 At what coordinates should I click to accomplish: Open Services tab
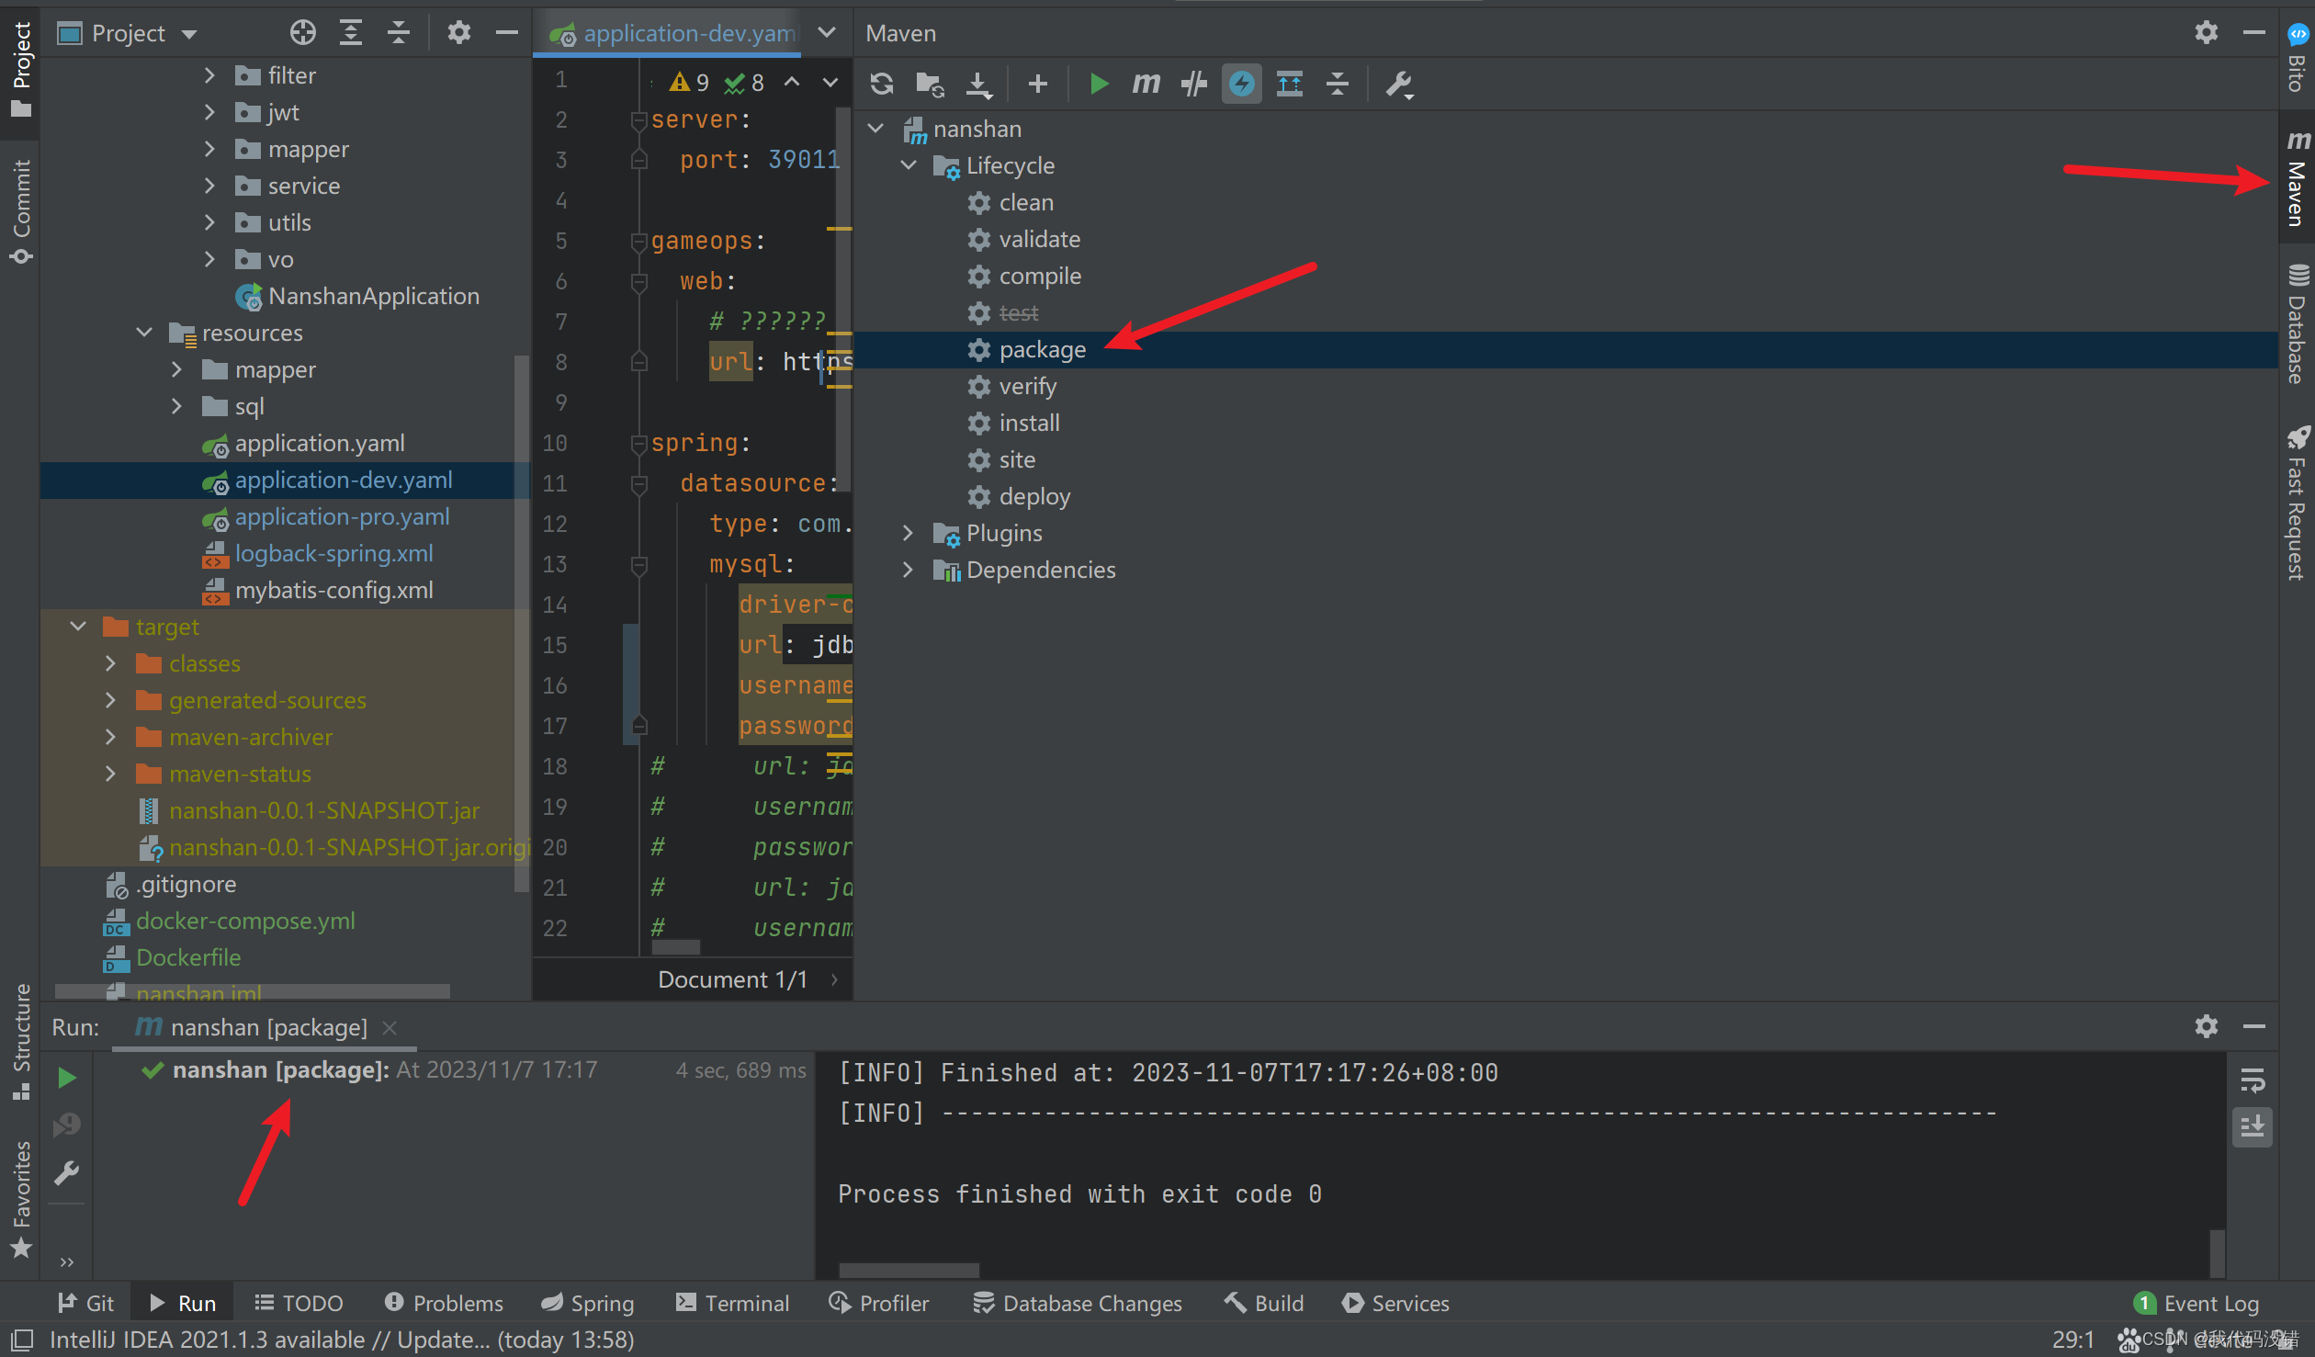pos(1395,1303)
